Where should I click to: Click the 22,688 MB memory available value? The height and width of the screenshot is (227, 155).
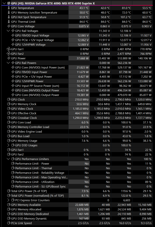[82, 205]
